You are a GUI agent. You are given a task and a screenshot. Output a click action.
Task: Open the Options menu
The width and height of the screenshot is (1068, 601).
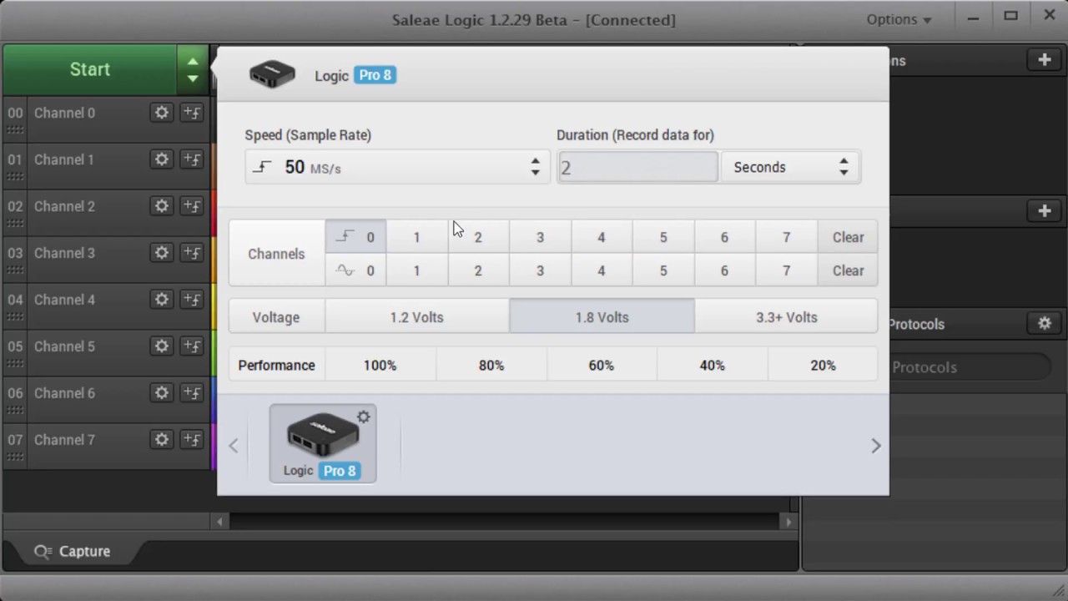point(899,19)
